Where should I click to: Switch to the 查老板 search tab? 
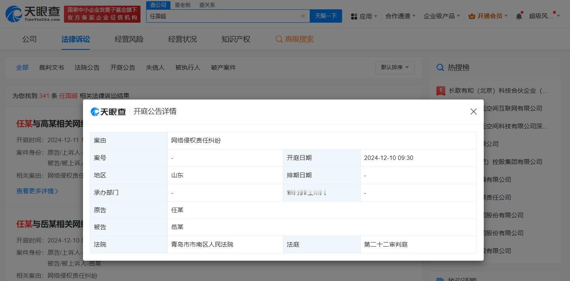[x=183, y=5]
